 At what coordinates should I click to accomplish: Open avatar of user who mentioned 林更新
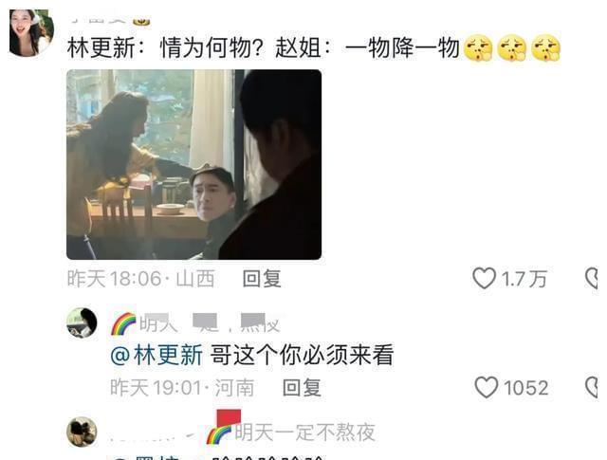[x=82, y=322]
